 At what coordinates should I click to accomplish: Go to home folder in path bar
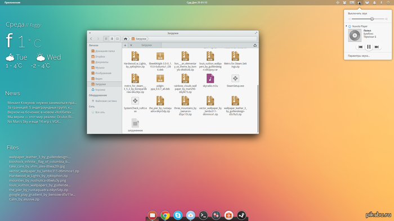point(126,39)
